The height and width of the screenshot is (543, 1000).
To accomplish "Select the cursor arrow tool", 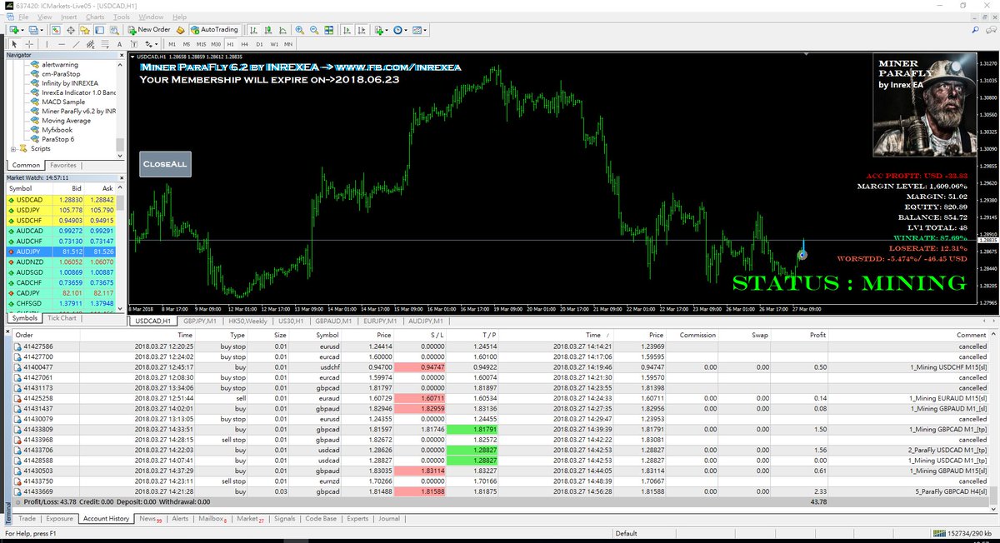I will pyautogui.click(x=14, y=44).
